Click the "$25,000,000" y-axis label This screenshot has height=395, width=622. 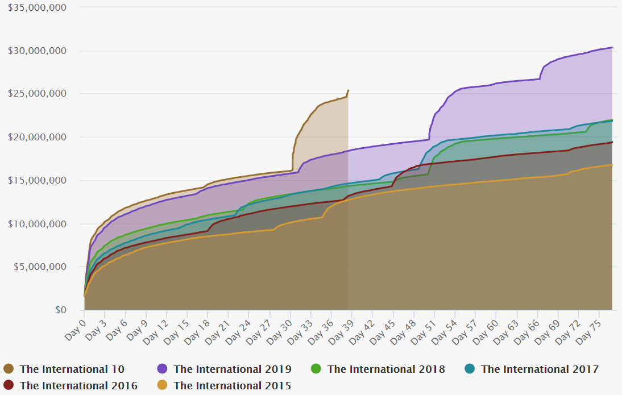(38, 94)
